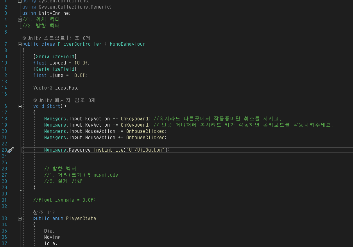
Task: Click the Unity message icon above Start method
Action: tap(35, 100)
